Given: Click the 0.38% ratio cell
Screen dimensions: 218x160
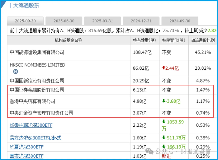Looking at the screenshot, I should tap(203, 138).
